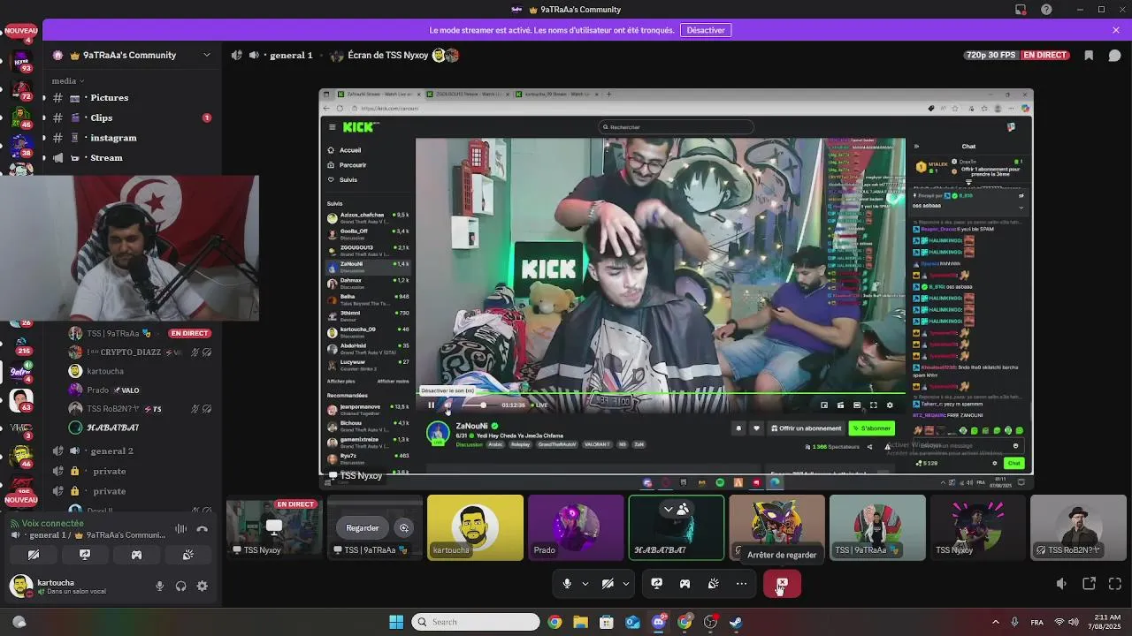Viewport: 1132px width, 636px height.
Task: Toggle noise suppression icon
Action: click(180, 529)
